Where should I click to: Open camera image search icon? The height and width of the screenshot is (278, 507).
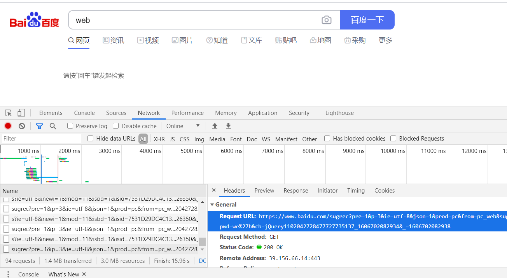(x=327, y=20)
